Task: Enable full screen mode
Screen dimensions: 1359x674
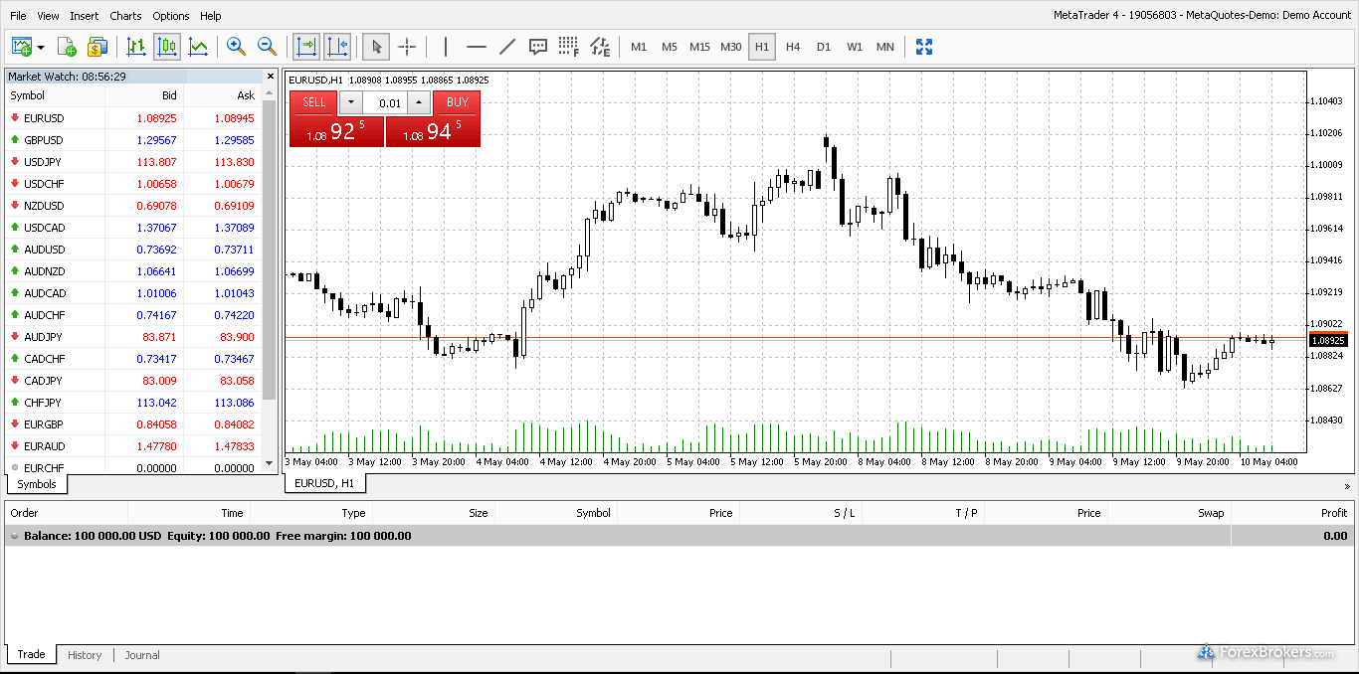Action: pos(924,46)
